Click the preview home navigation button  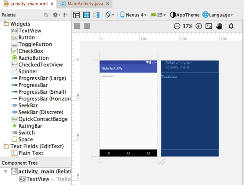click(128, 153)
